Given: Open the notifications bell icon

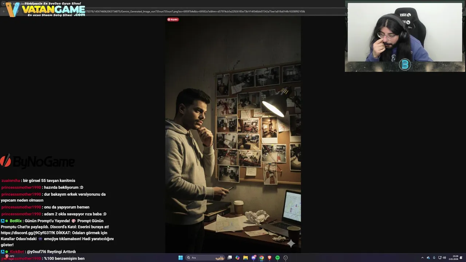Looking at the screenshot, I should click(x=461, y=258).
